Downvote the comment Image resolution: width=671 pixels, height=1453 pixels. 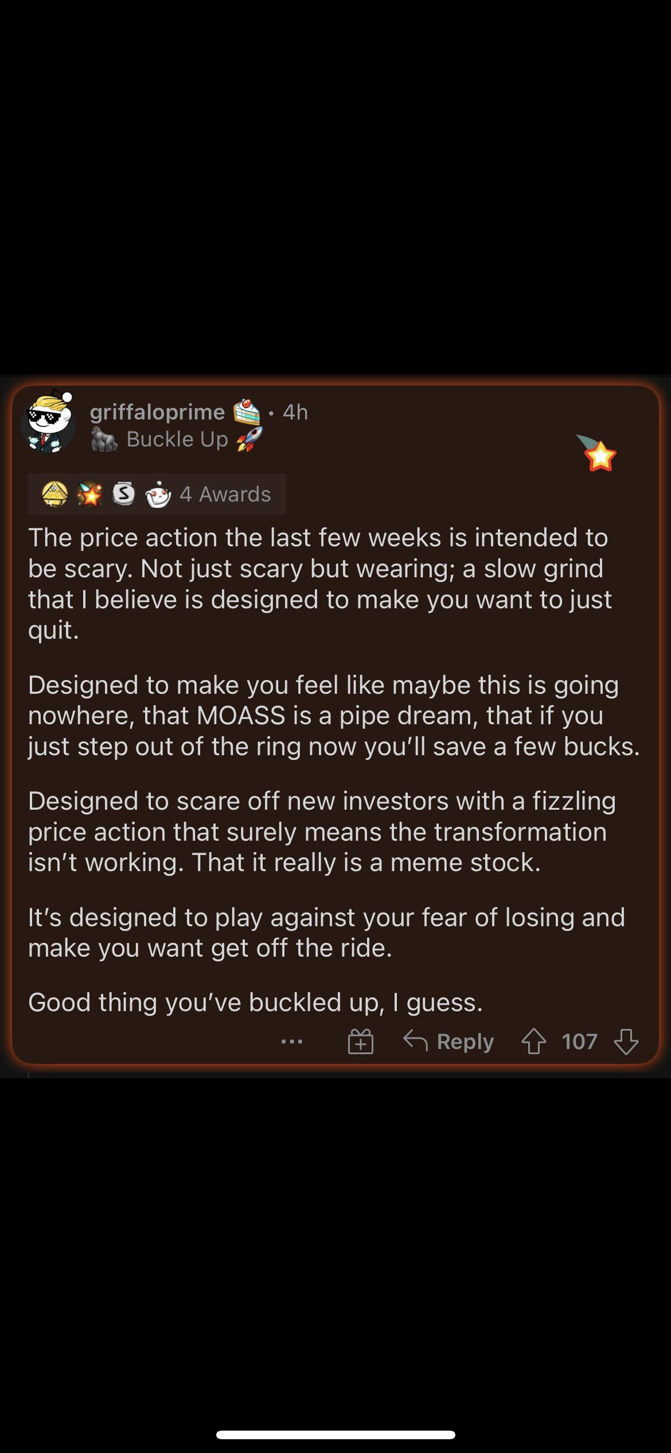[626, 1041]
